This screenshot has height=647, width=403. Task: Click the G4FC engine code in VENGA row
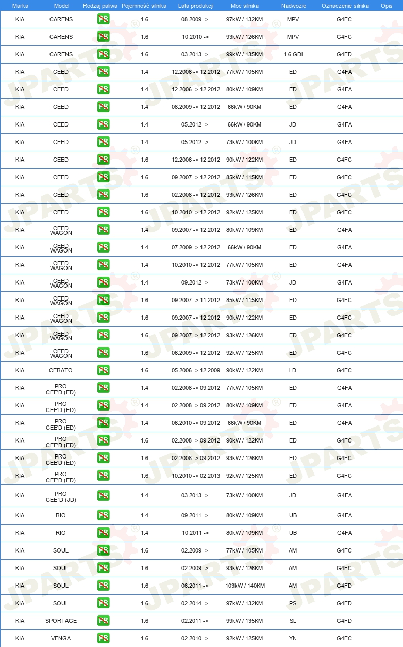tap(344, 638)
